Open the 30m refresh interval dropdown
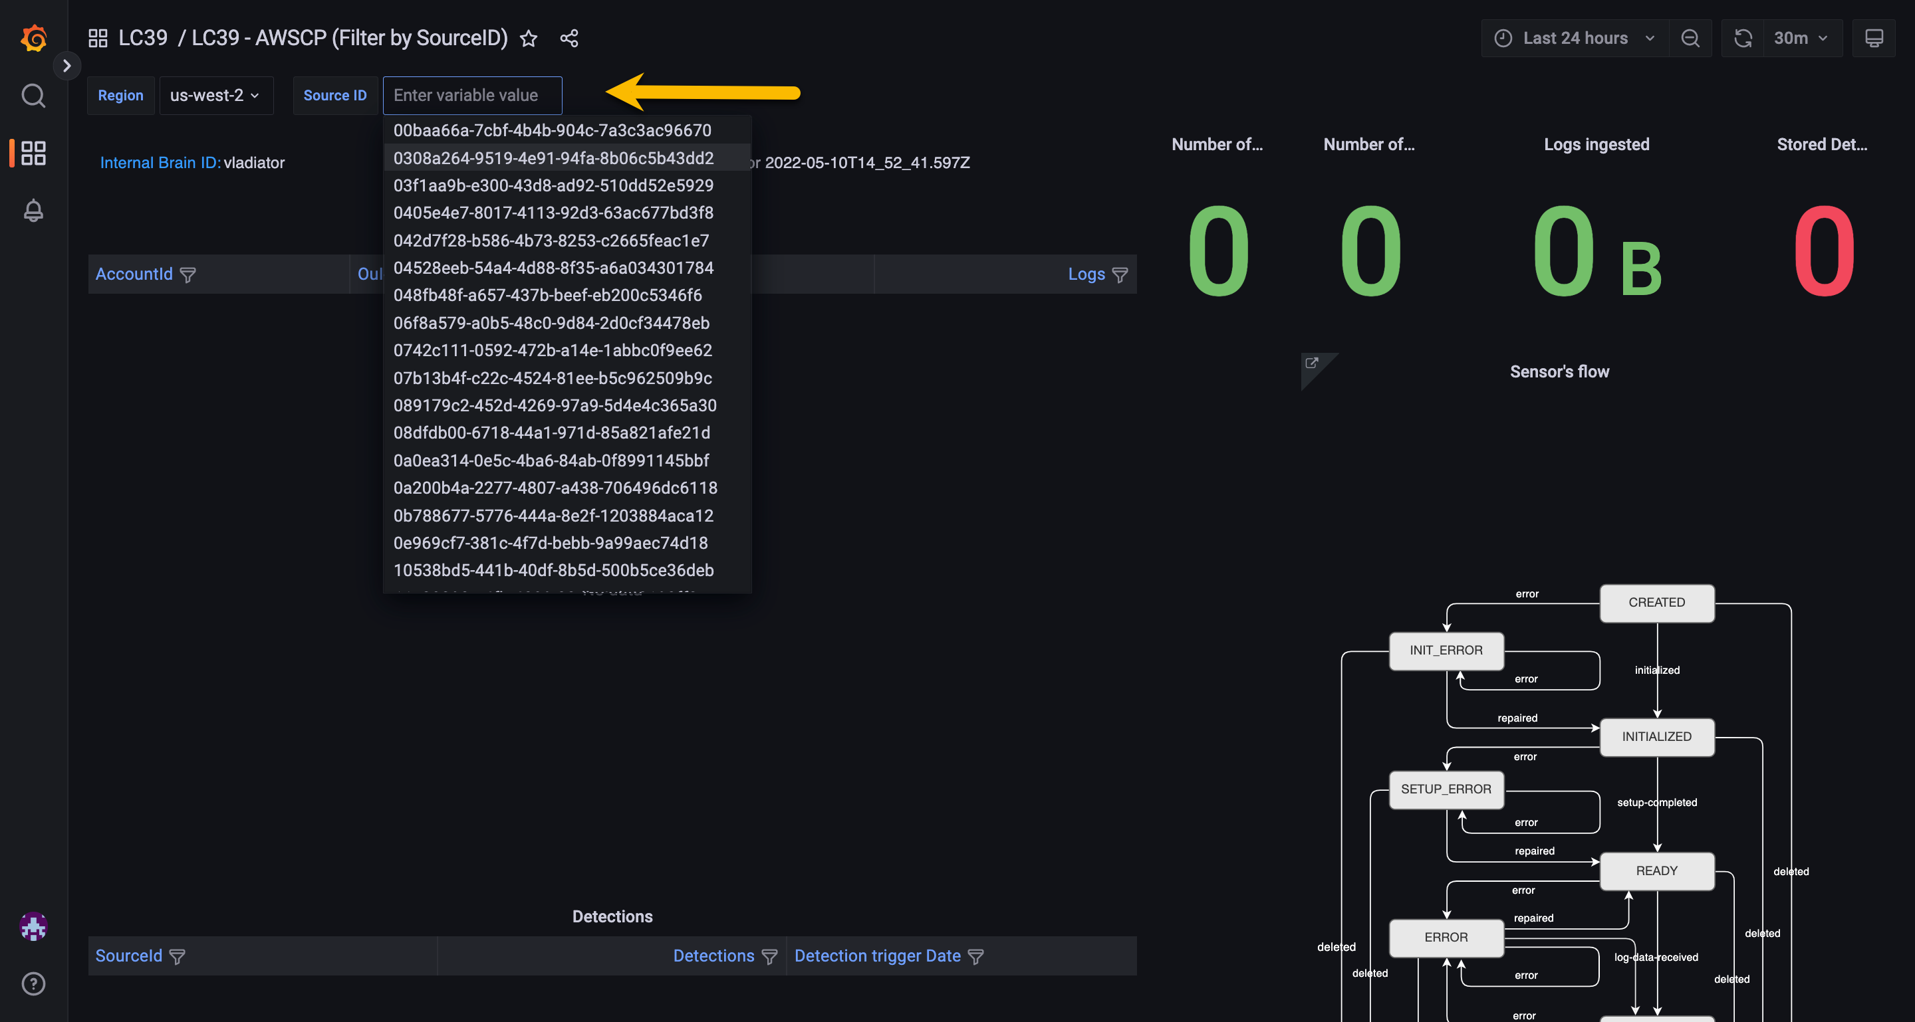Viewport: 1915px width, 1022px height. (x=1801, y=39)
